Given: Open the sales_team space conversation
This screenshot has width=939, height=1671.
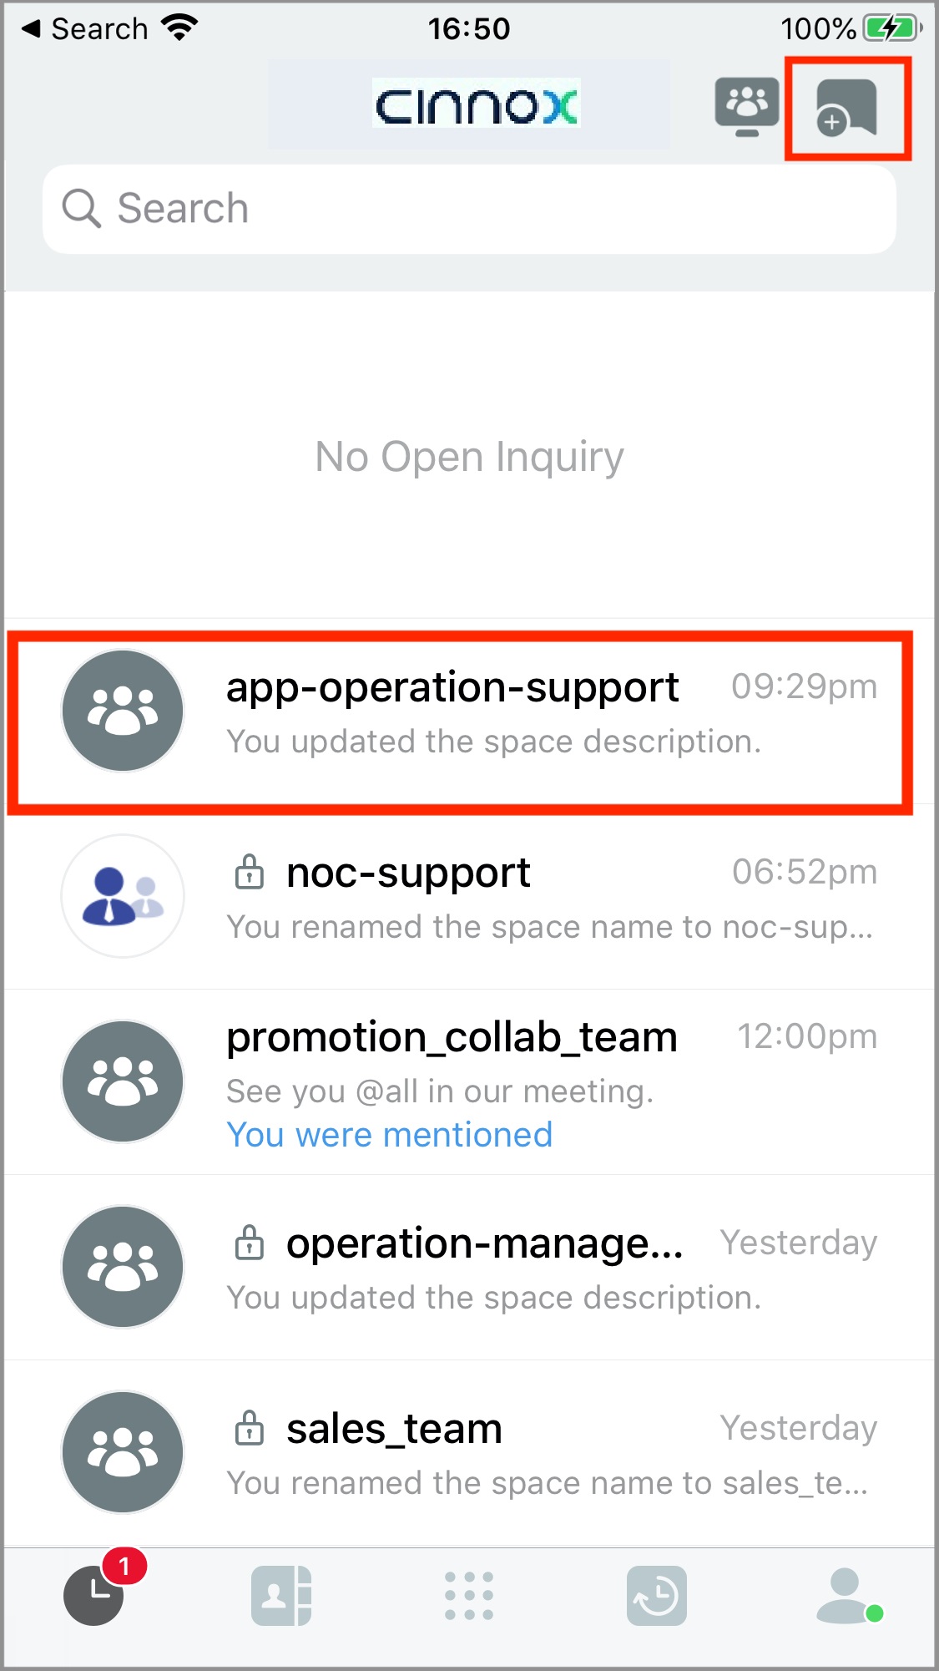Looking at the screenshot, I should [x=469, y=1453].
